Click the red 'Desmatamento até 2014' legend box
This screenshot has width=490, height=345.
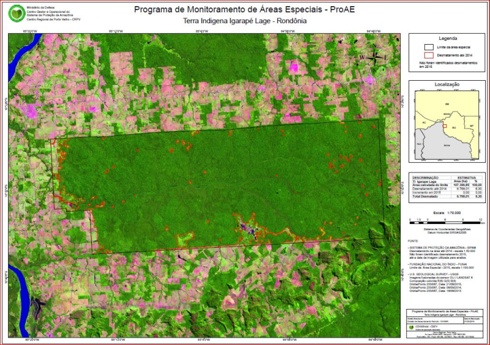429,55
